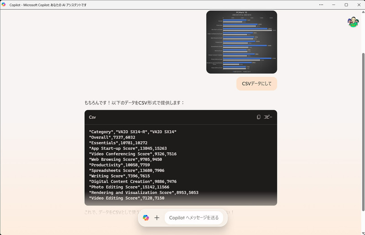Open the uploaded PCMark 10 chart thumbnail
The image size is (365, 235).
tap(242, 42)
